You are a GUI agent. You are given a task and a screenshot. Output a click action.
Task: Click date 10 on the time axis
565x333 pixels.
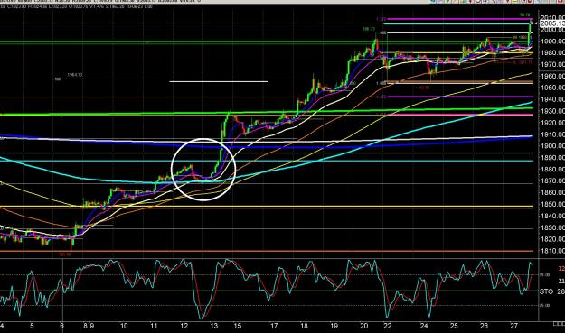[x=124, y=326]
